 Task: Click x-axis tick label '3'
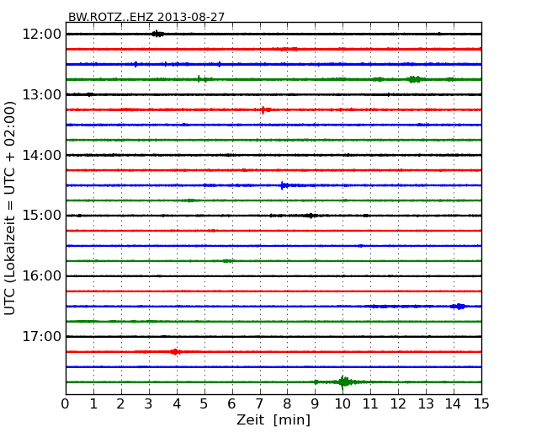149,404
